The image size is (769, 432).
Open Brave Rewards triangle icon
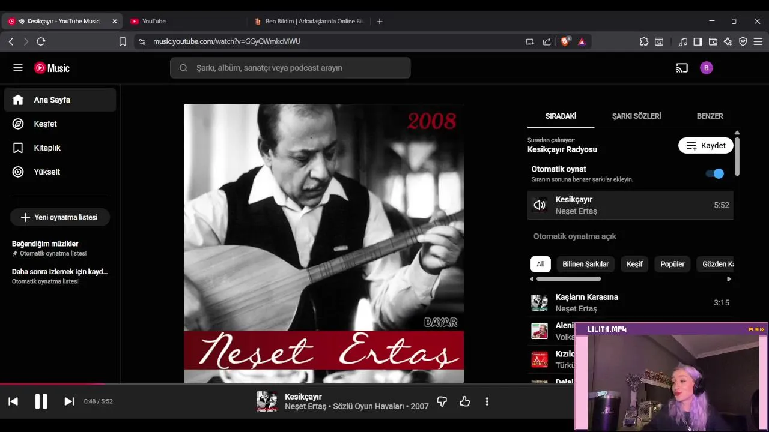point(582,41)
